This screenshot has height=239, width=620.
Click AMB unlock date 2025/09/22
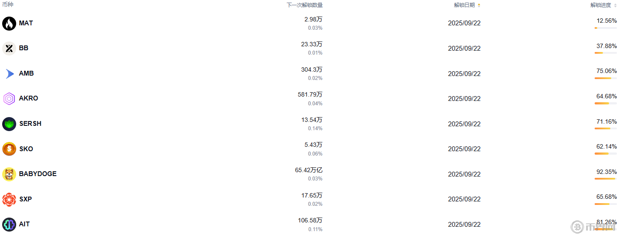coord(464,73)
